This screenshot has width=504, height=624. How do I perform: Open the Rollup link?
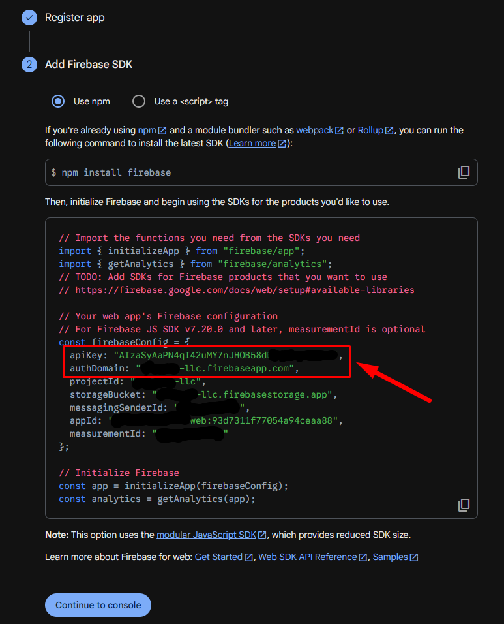376,130
